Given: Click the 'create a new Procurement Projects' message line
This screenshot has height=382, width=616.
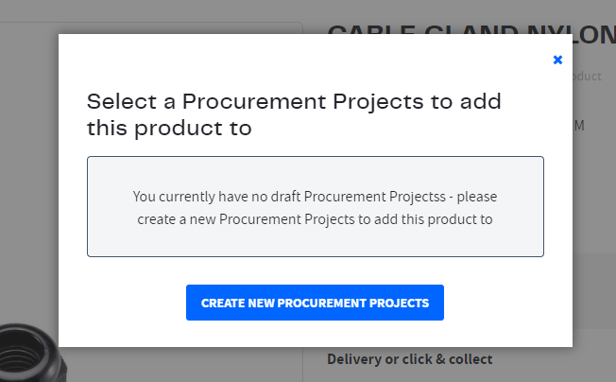Looking at the screenshot, I should pos(315,219).
